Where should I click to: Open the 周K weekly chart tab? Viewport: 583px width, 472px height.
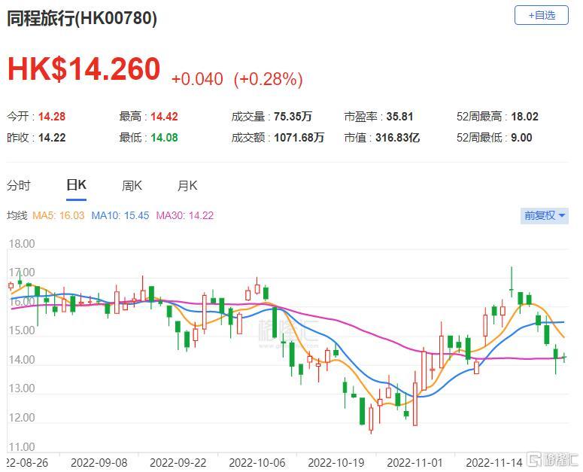click(x=132, y=185)
